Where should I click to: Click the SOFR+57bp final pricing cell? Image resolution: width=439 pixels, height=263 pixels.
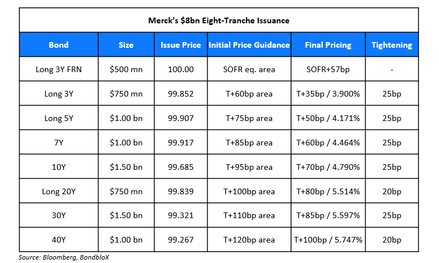[x=328, y=69]
